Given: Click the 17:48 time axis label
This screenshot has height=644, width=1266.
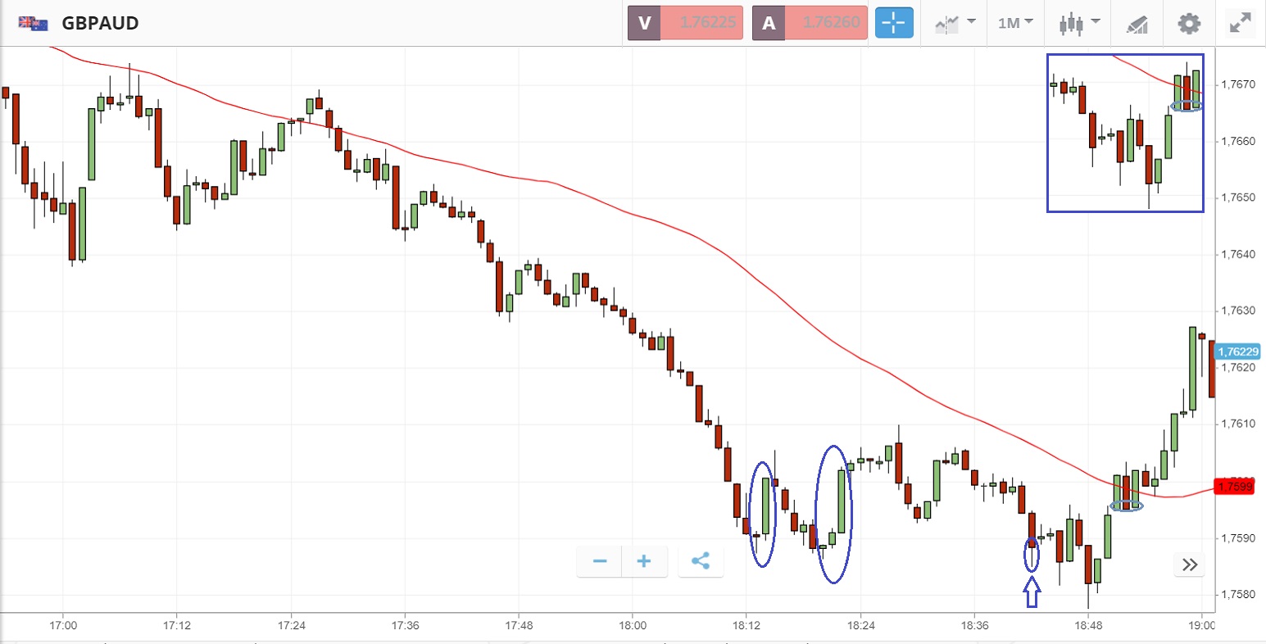Looking at the screenshot, I should [x=519, y=625].
